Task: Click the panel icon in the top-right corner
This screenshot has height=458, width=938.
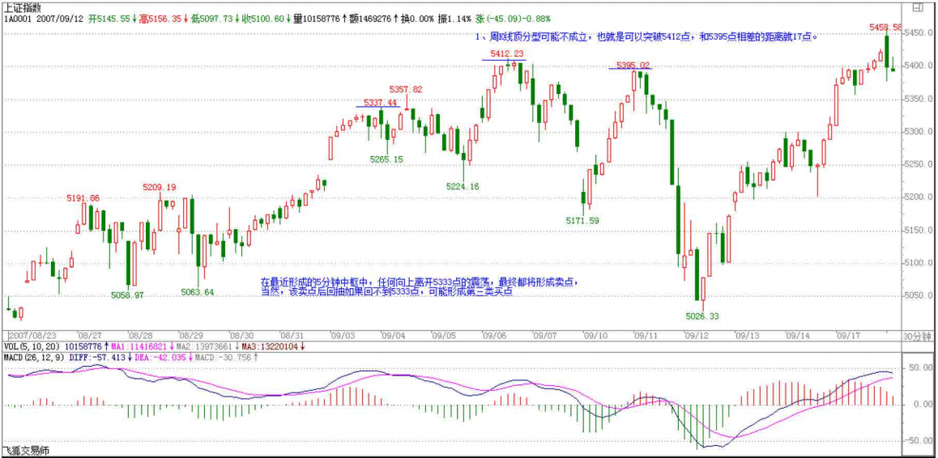Action: (x=928, y=9)
